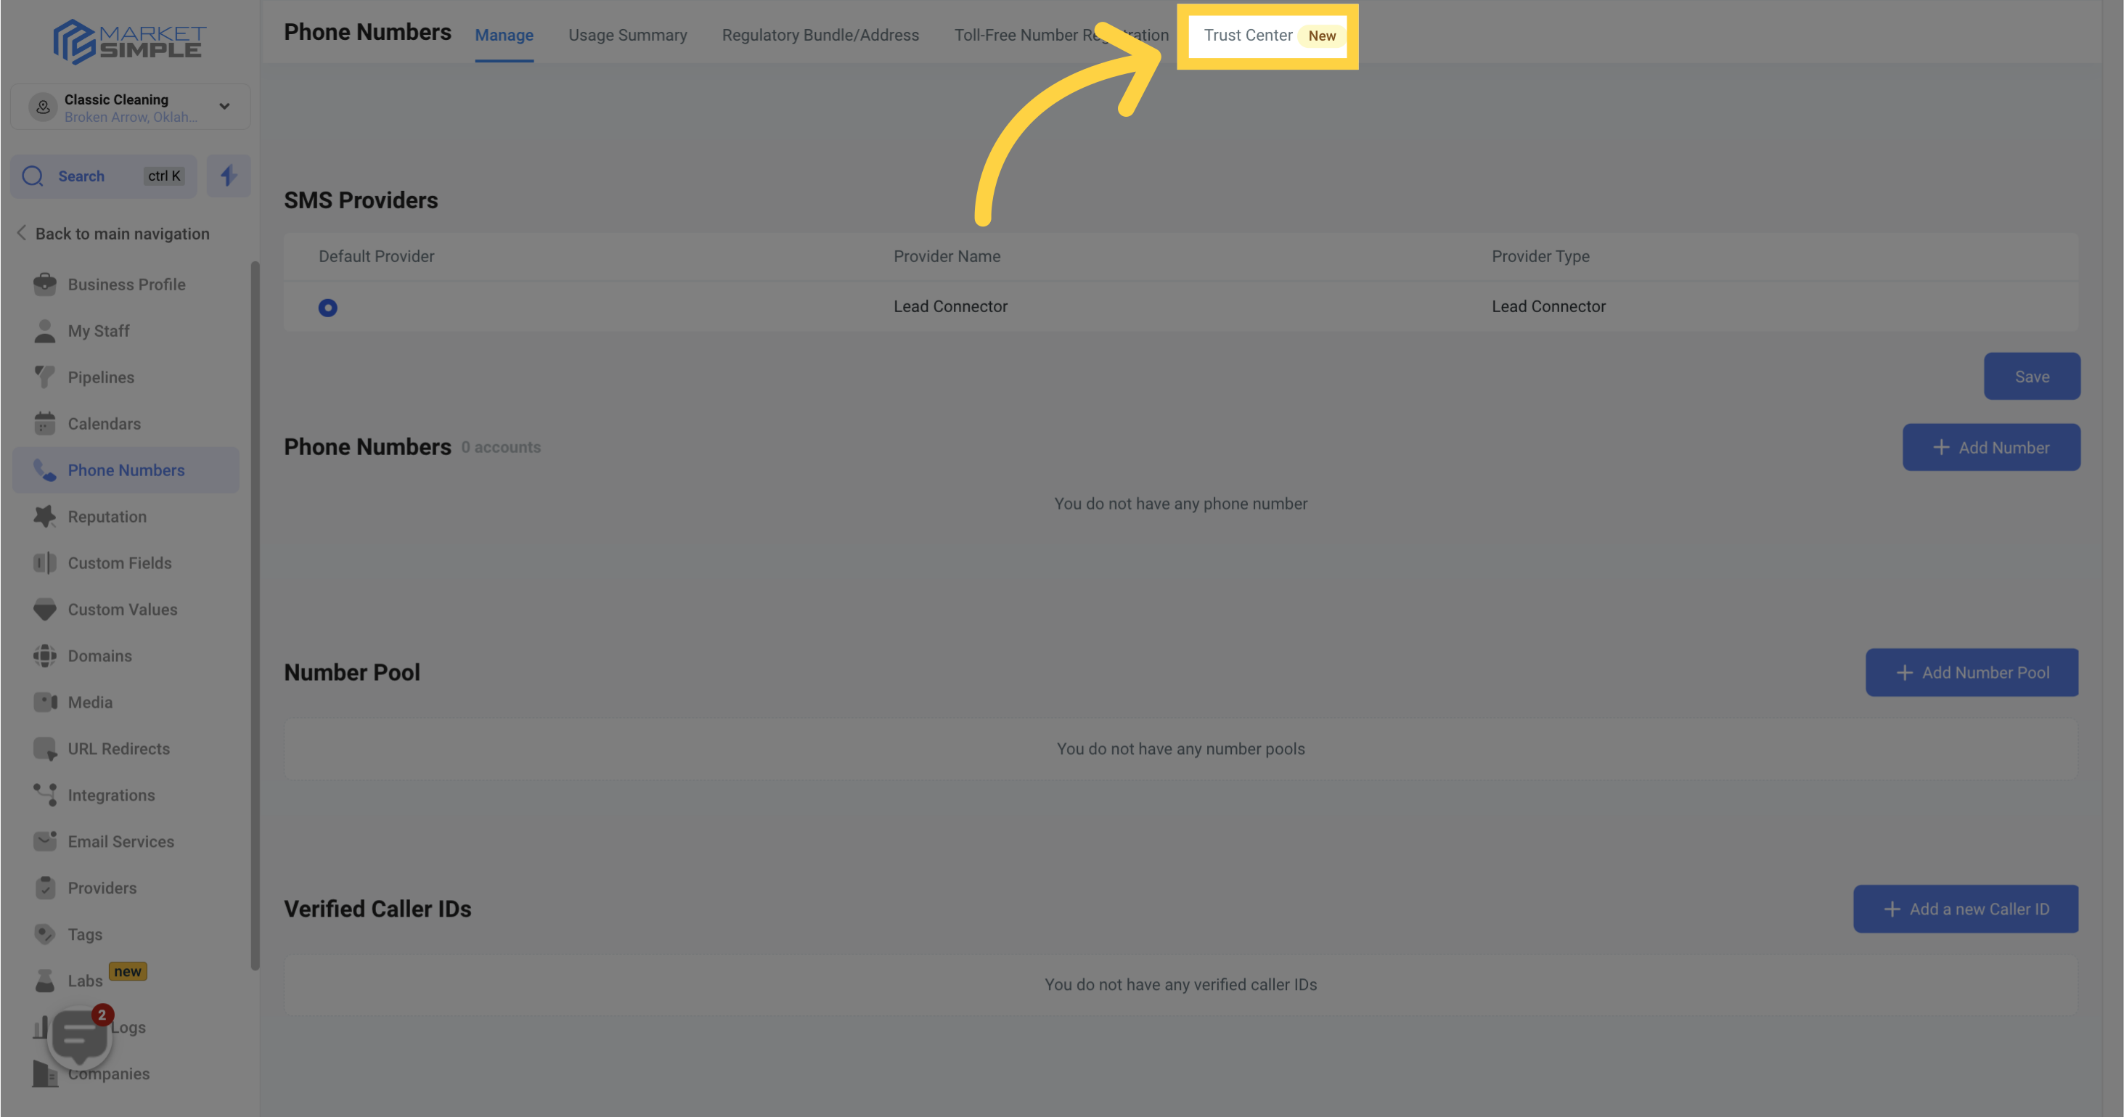Image resolution: width=2124 pixels, height=1117 pixels.
Task: Open the Reputation star icon
Action: pos(44,516)
